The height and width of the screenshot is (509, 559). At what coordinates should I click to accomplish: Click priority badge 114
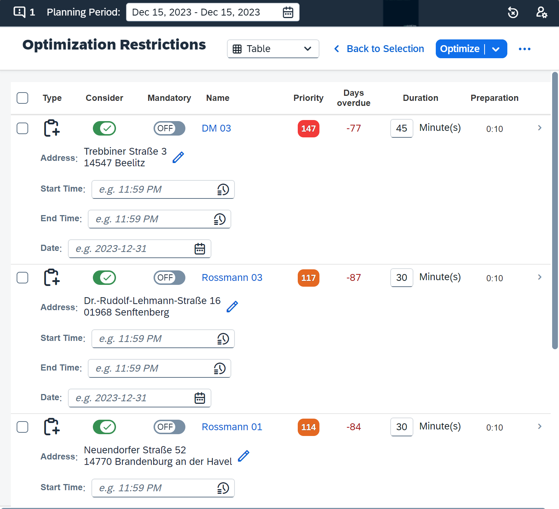(309, 427)
